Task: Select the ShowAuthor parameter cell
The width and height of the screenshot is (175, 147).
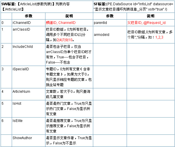Action: (28, 141)
